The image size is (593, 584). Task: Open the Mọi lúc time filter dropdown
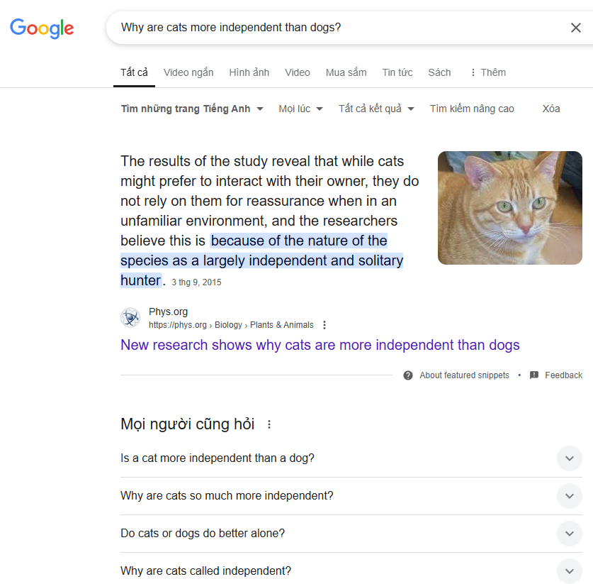point(300,109)
